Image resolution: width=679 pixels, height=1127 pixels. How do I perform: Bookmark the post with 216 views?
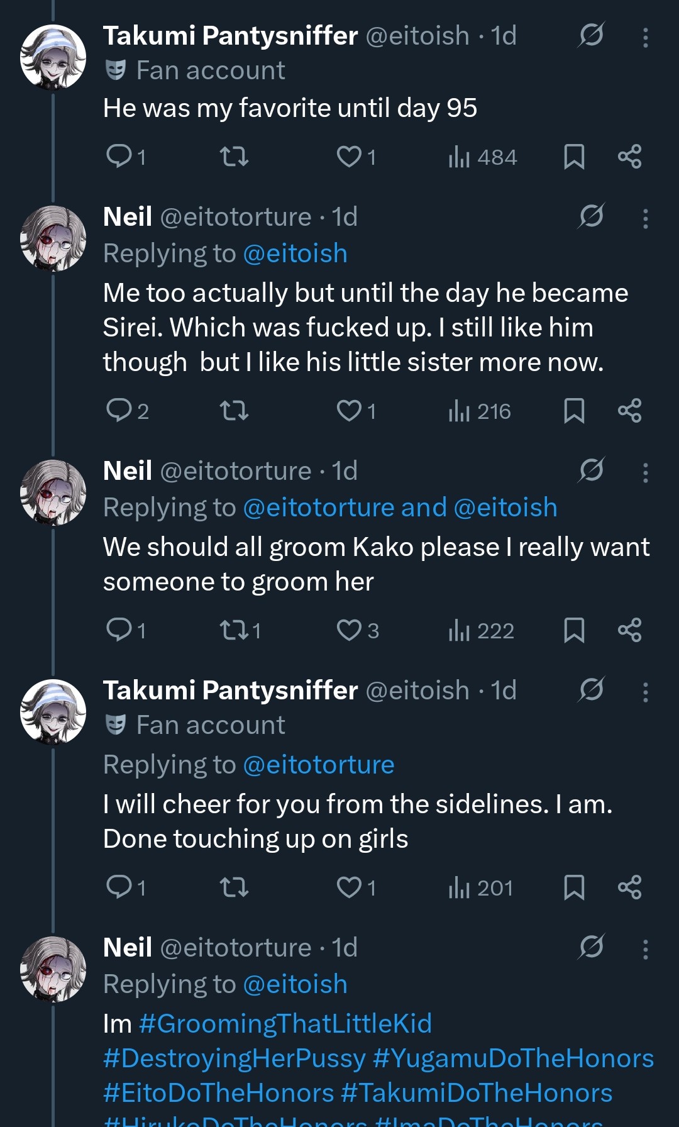pyautogui.click(x=574, y=411)
